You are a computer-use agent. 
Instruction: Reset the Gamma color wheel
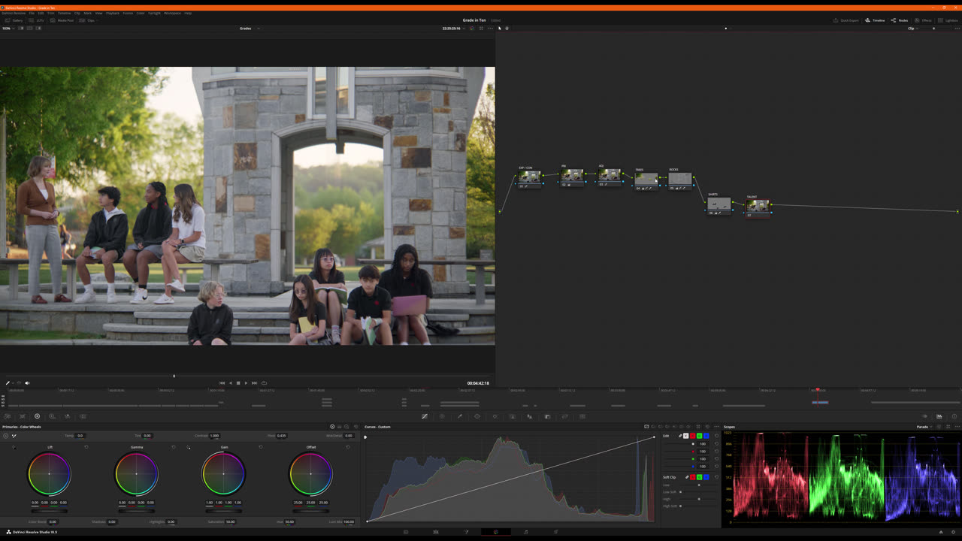click(x=174, y=447)
